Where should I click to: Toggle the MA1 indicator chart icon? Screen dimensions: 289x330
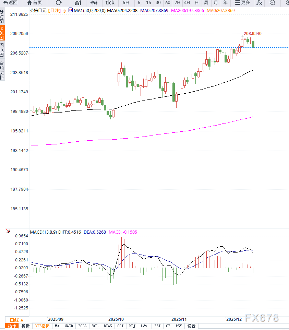click(x=71, y=10)
